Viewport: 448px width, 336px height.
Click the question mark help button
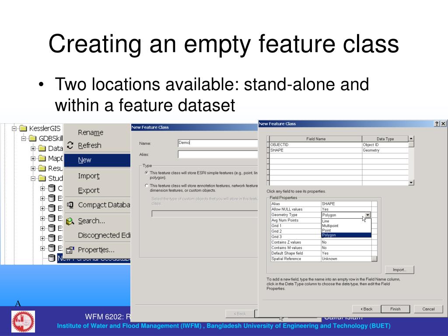pyautogui.click(x=437, y=124)
